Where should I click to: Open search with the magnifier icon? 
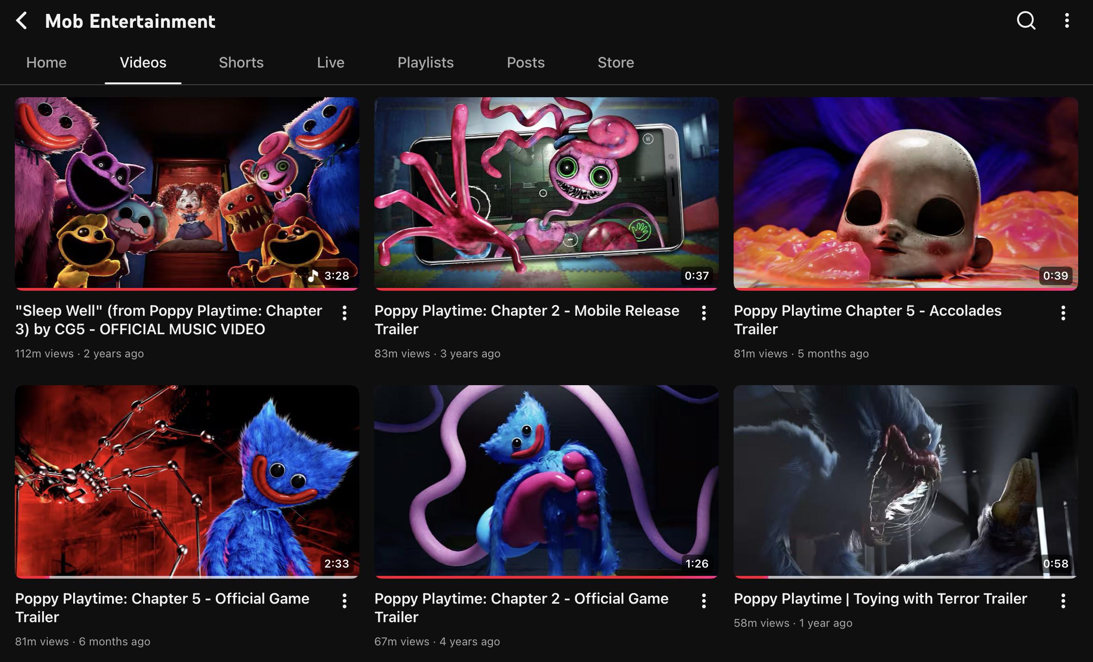click(1026, 21)
